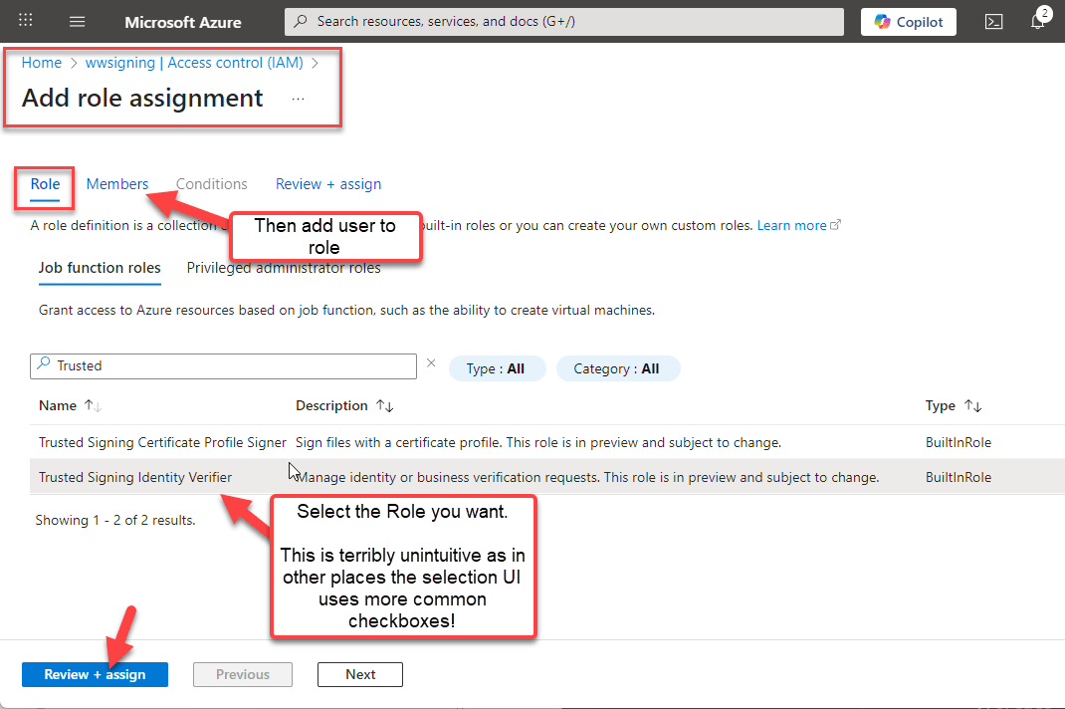
Task: Click the Manage identity or business verification description
Action: [587, 477]
